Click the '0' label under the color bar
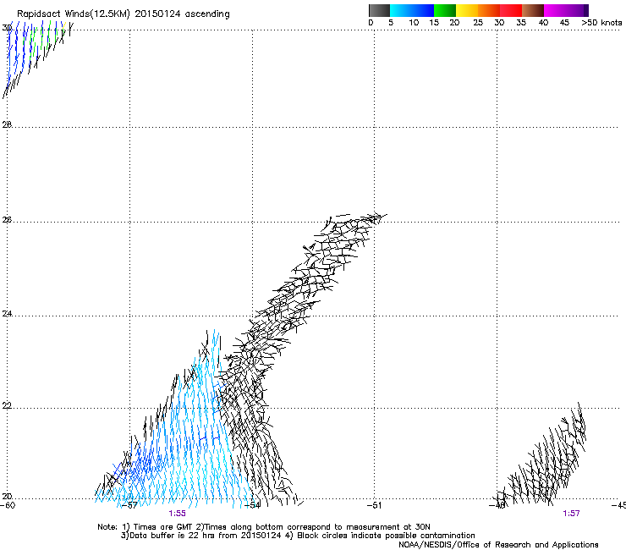This screenshot has height=550, width=626. [x=371, y=23]
